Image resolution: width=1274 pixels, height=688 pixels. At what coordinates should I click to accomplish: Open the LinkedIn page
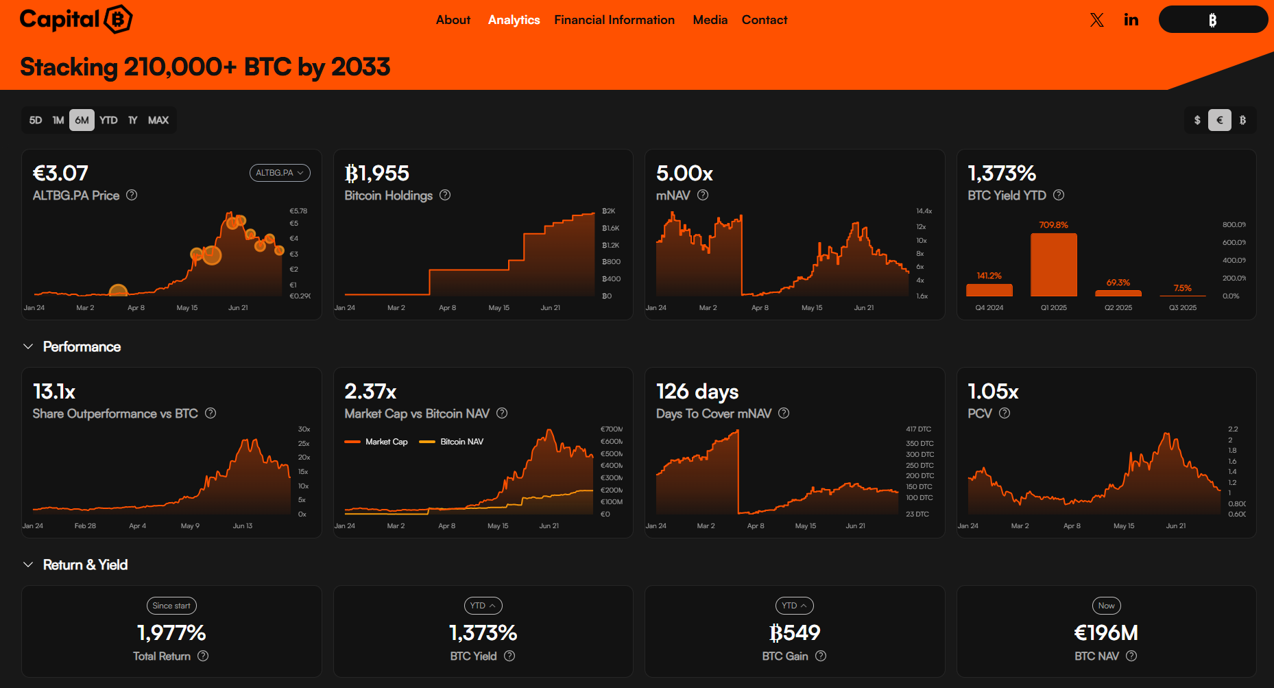click(x=1131, y=20)
